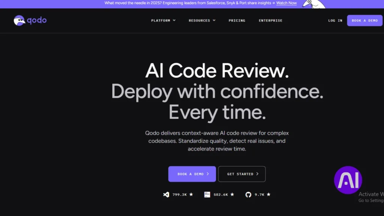Image resolution: width=384 pixels, height=216 pixels.
Task: Open the PRICING page
Action: (x=237, y=21)
